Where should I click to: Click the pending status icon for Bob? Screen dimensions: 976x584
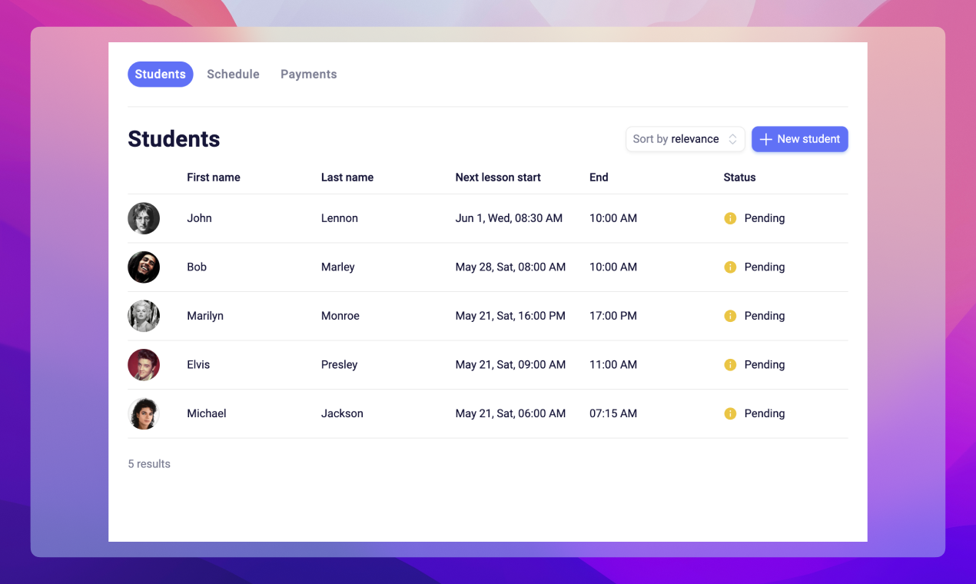click(730, 267)
